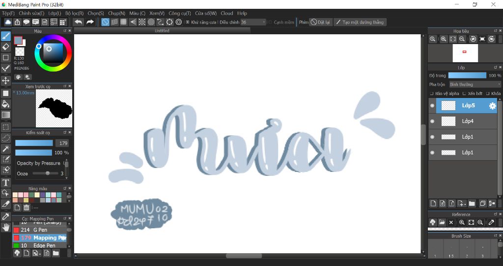
Task: Select the Select Eraser tool
Action: (x=6, y=170)
